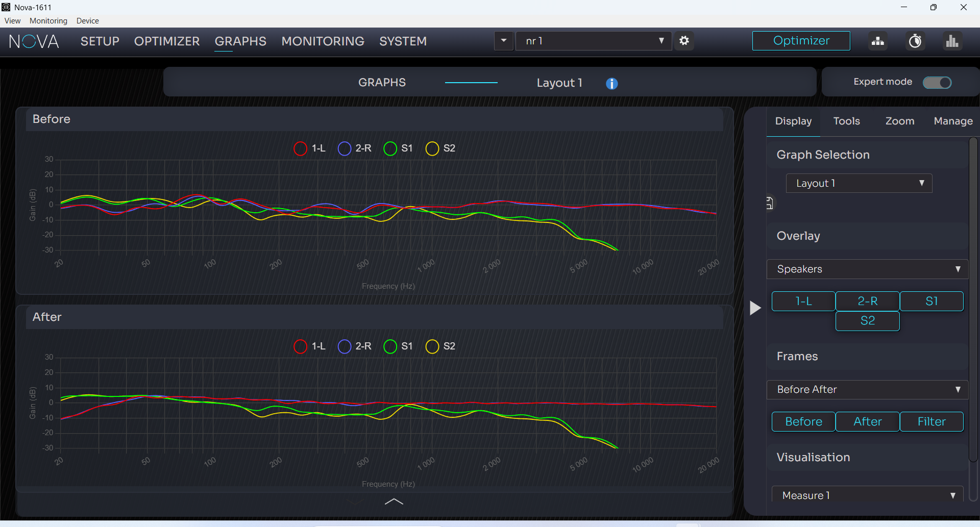Screen dimensions: 980x527
Task: Open the settings gear next to preset selector
Action: click(x=684, y=41)
